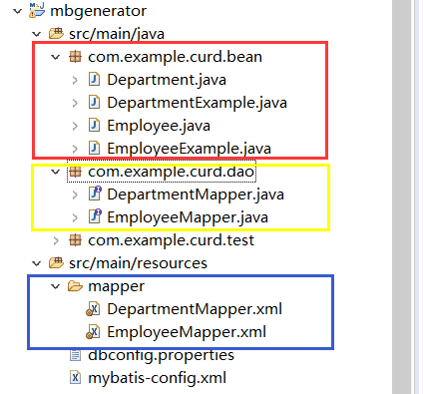This screenshot has width=423, height=394.
Task: Expand the EmployeeExample.java node
Action: (75, 149)
